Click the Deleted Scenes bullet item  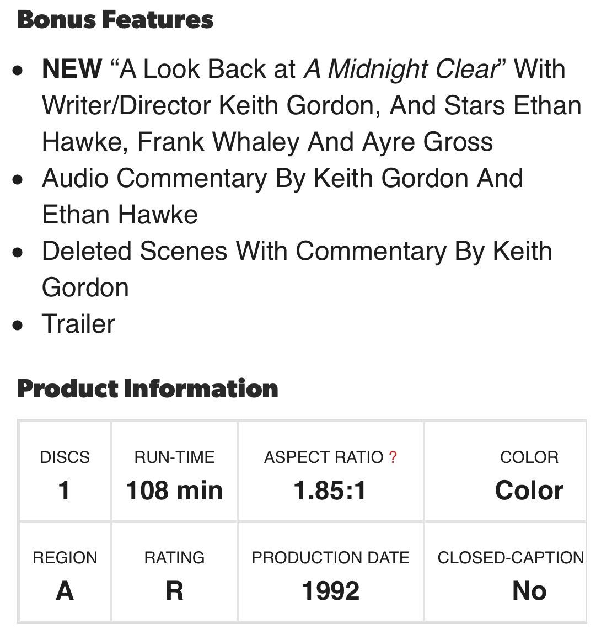(x=297, y=269)
